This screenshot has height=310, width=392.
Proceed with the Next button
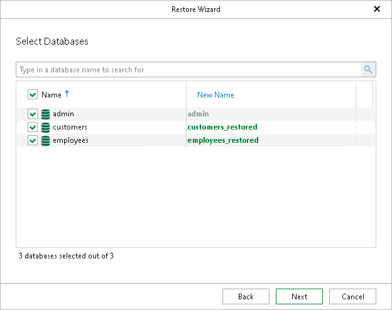299,297
